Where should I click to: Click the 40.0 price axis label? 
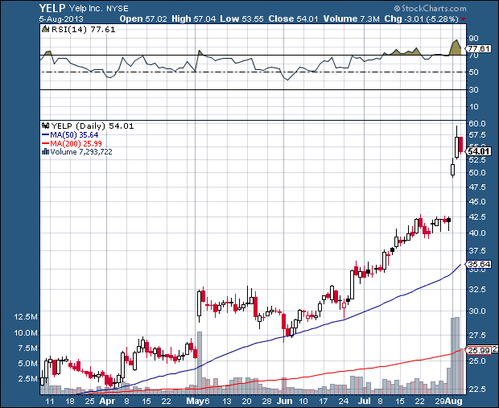click(477, 233)
